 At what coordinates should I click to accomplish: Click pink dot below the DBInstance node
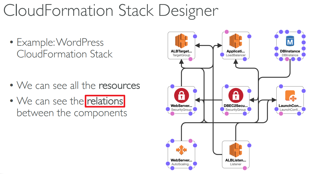tap(287, 59)
